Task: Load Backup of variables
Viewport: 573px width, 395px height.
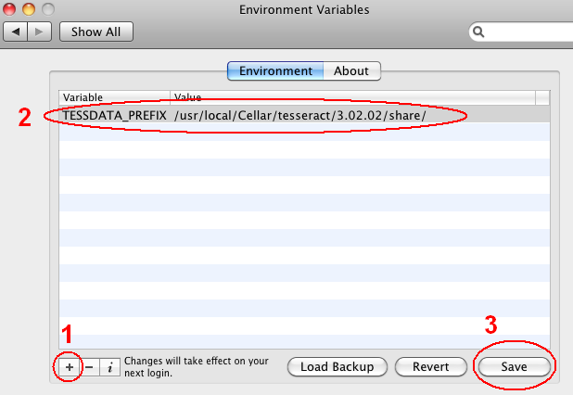Action: pos(337,366)
